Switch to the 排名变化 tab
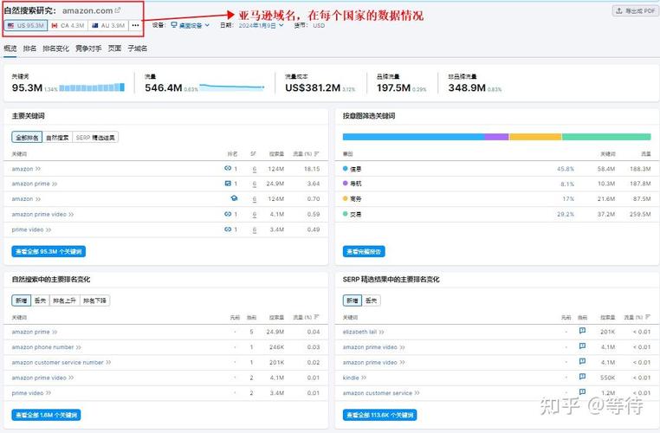 pyautogui.click(x=55, y=48)
